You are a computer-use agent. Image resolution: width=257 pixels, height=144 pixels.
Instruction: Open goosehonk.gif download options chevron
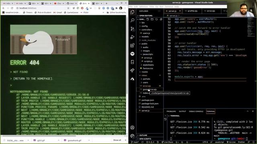coord(89,140)
